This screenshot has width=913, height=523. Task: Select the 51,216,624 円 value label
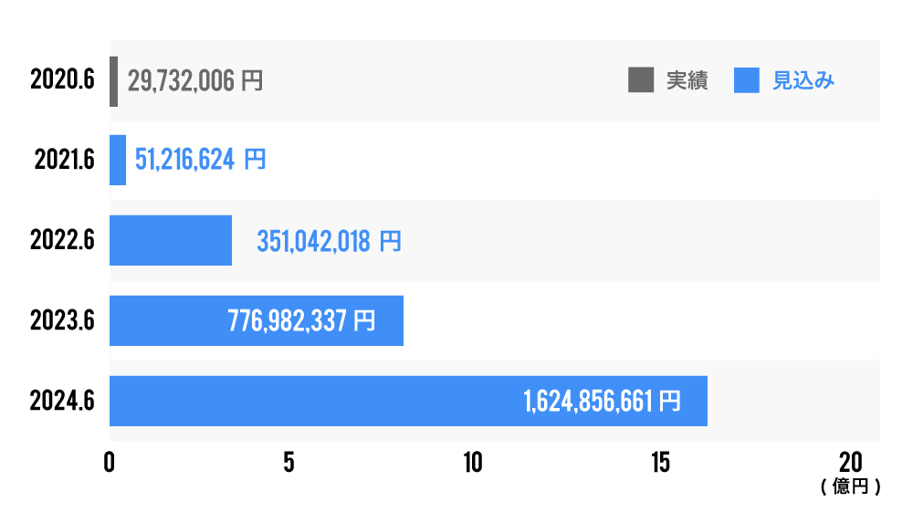[201, 161]
